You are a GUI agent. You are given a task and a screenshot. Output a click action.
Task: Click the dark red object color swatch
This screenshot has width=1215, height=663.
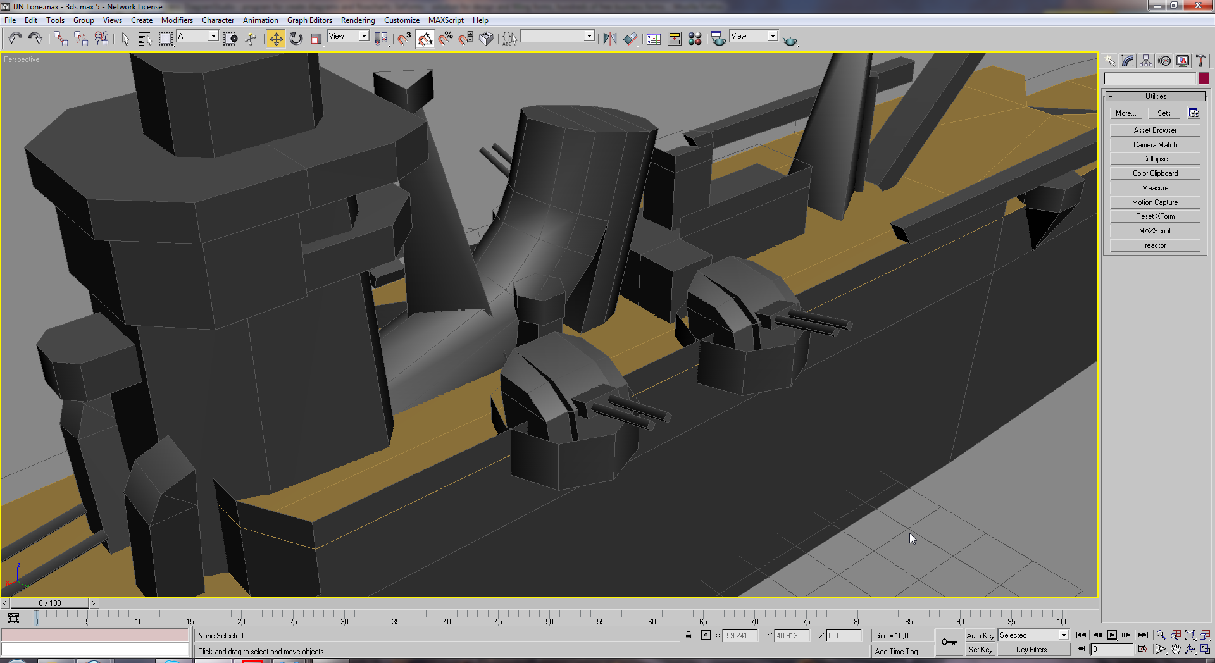tap(1204, 78)
